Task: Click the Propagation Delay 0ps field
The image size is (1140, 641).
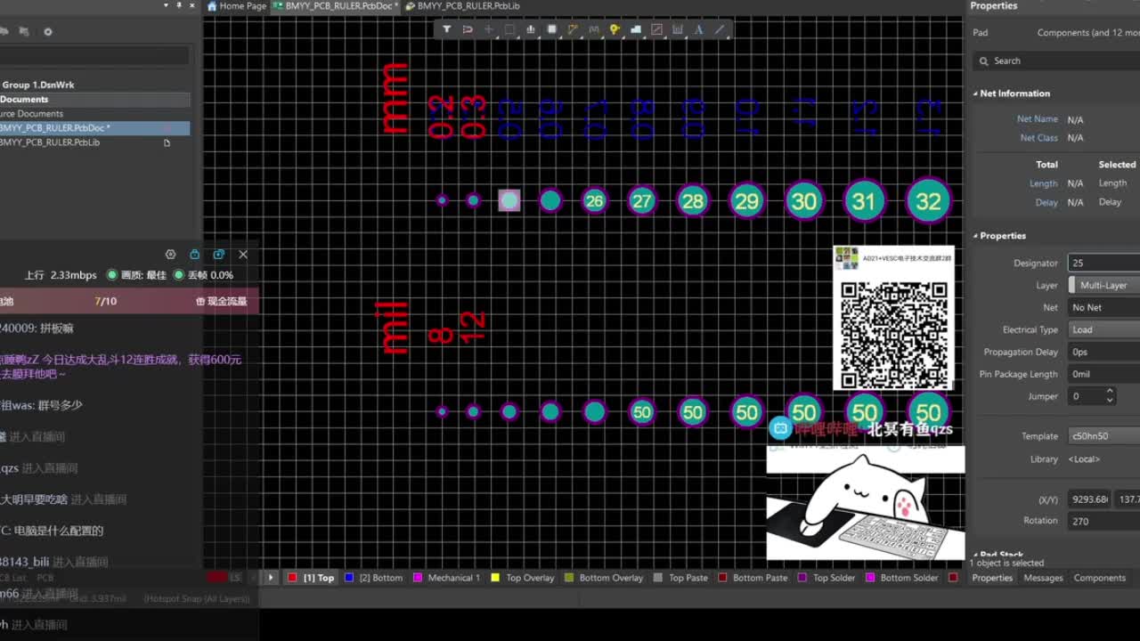Action: coord(1103,352)
